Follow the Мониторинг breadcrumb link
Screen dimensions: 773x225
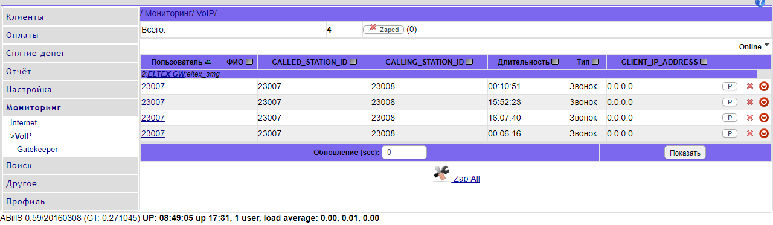[168, 13]
